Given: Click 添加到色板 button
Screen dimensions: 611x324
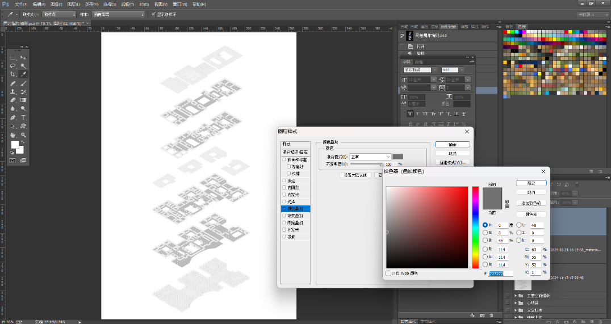Looking at the screenshot, I should click(x=531, y=203).
